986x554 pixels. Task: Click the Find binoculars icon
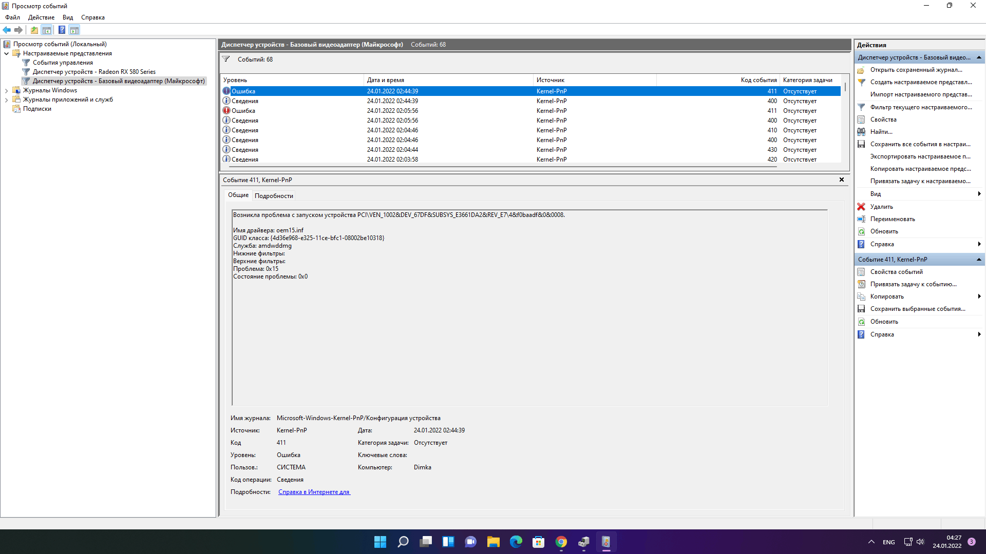(x=861, y=132)
